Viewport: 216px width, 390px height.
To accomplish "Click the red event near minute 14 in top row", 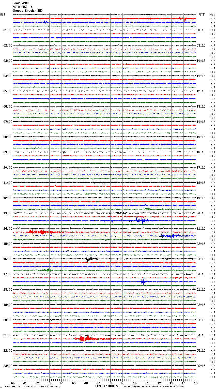I will pos(184,19).
